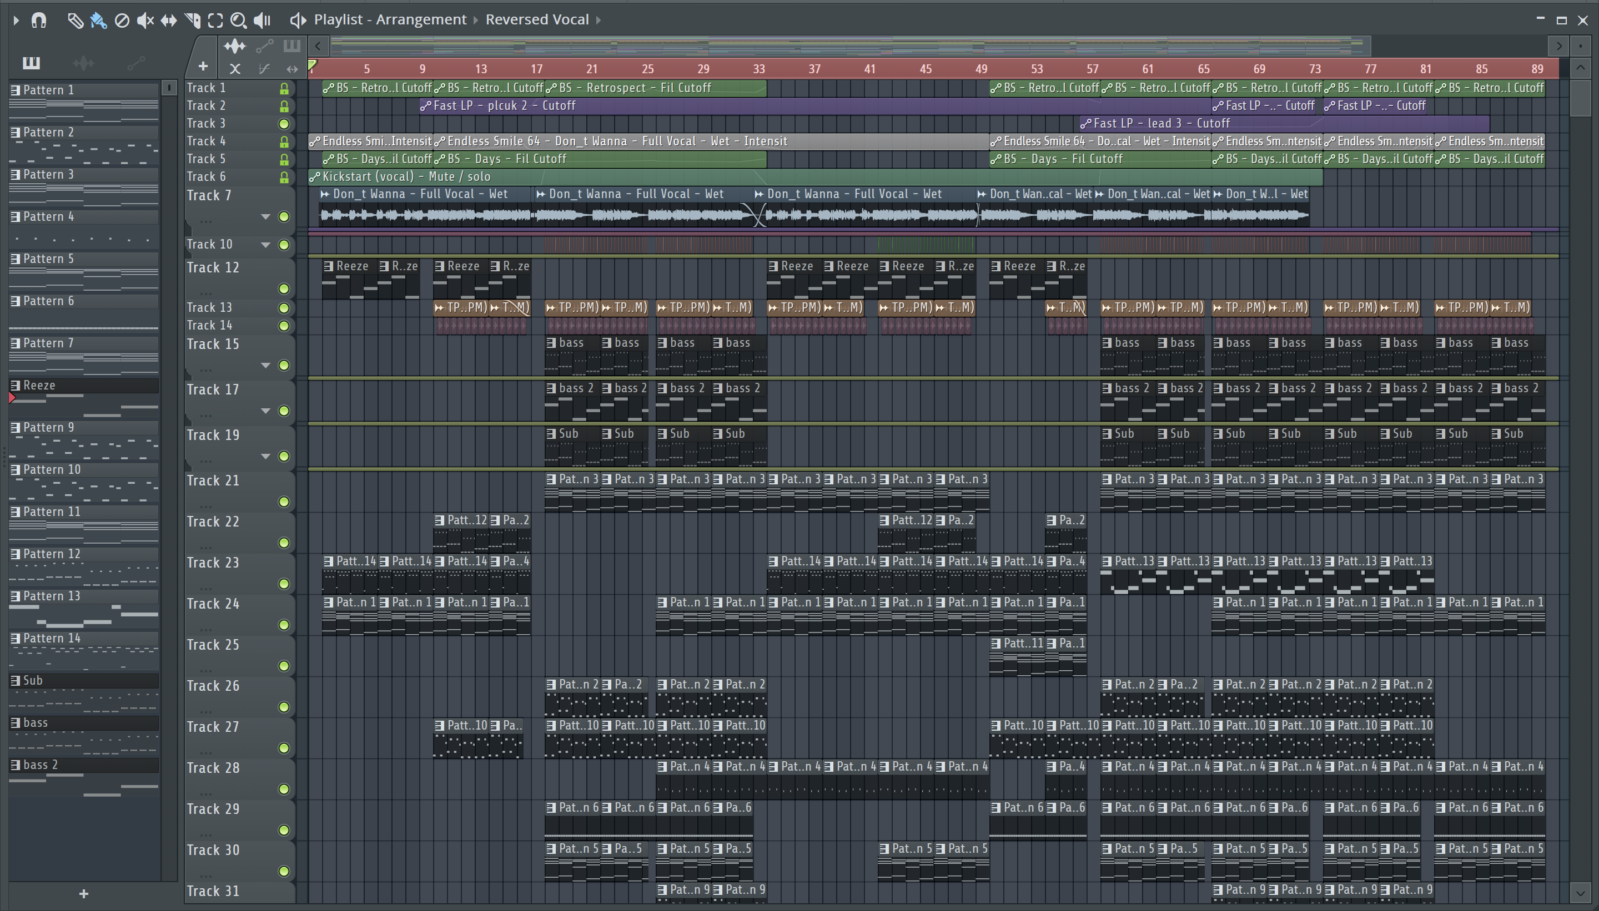Open Playlist options menu arrow

coord(16,21)
